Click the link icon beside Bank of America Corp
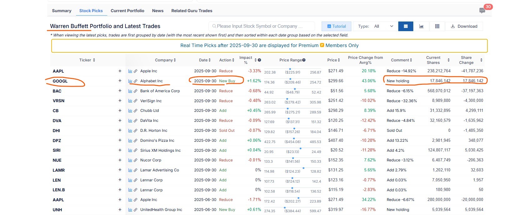The width and height of the screenshot is (530, 215). pos(135,91)
